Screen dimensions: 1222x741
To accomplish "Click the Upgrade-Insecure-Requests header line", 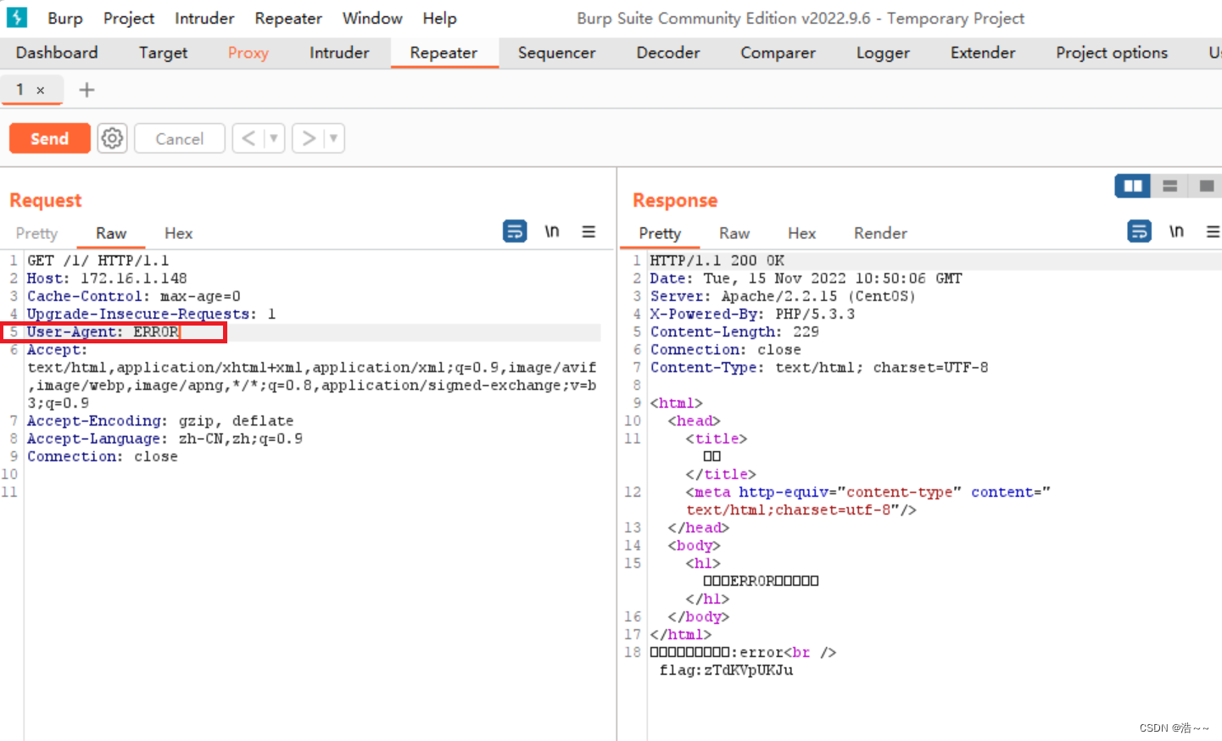I will pos(151,314).
